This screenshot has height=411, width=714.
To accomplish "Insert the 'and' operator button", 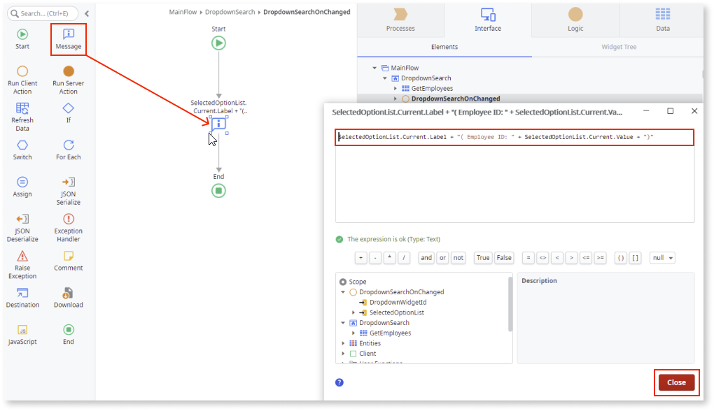I will pyautogui.click(x=426, y=258).
